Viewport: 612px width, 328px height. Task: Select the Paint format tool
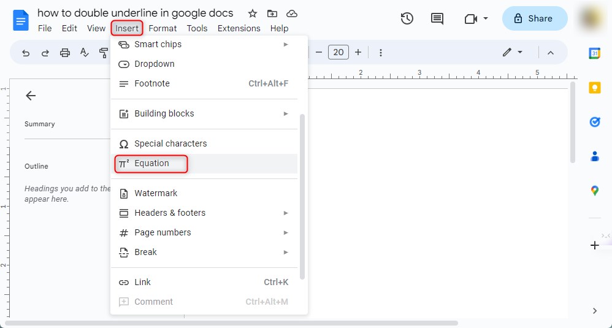tap(104, 53)
